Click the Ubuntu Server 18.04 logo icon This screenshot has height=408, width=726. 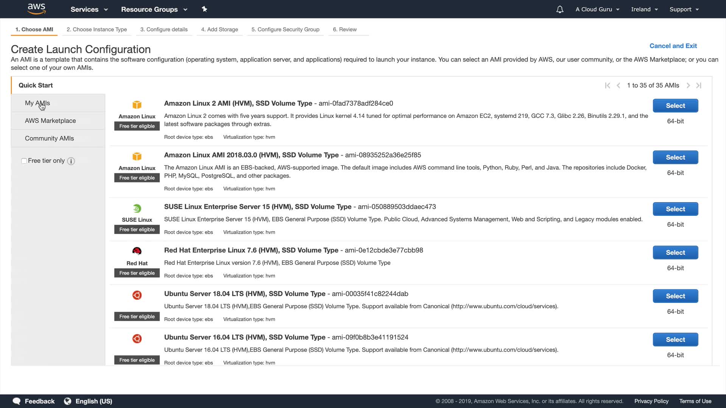[x=137, y=295]
